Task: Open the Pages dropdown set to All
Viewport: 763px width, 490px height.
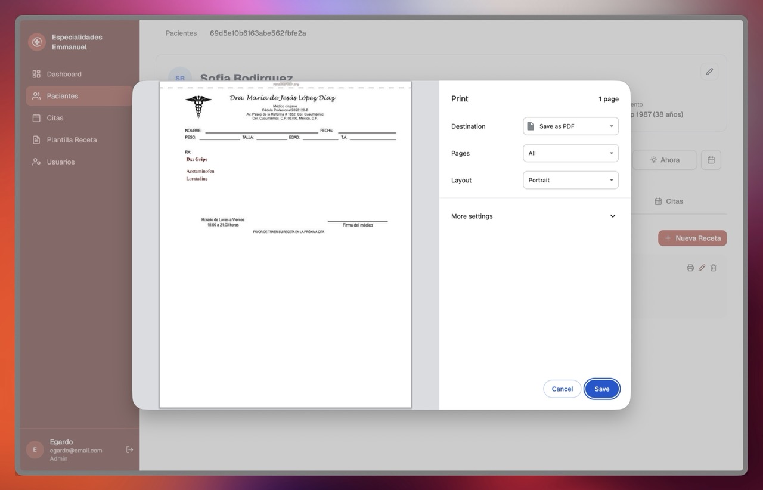Action: tap(570, 153)
